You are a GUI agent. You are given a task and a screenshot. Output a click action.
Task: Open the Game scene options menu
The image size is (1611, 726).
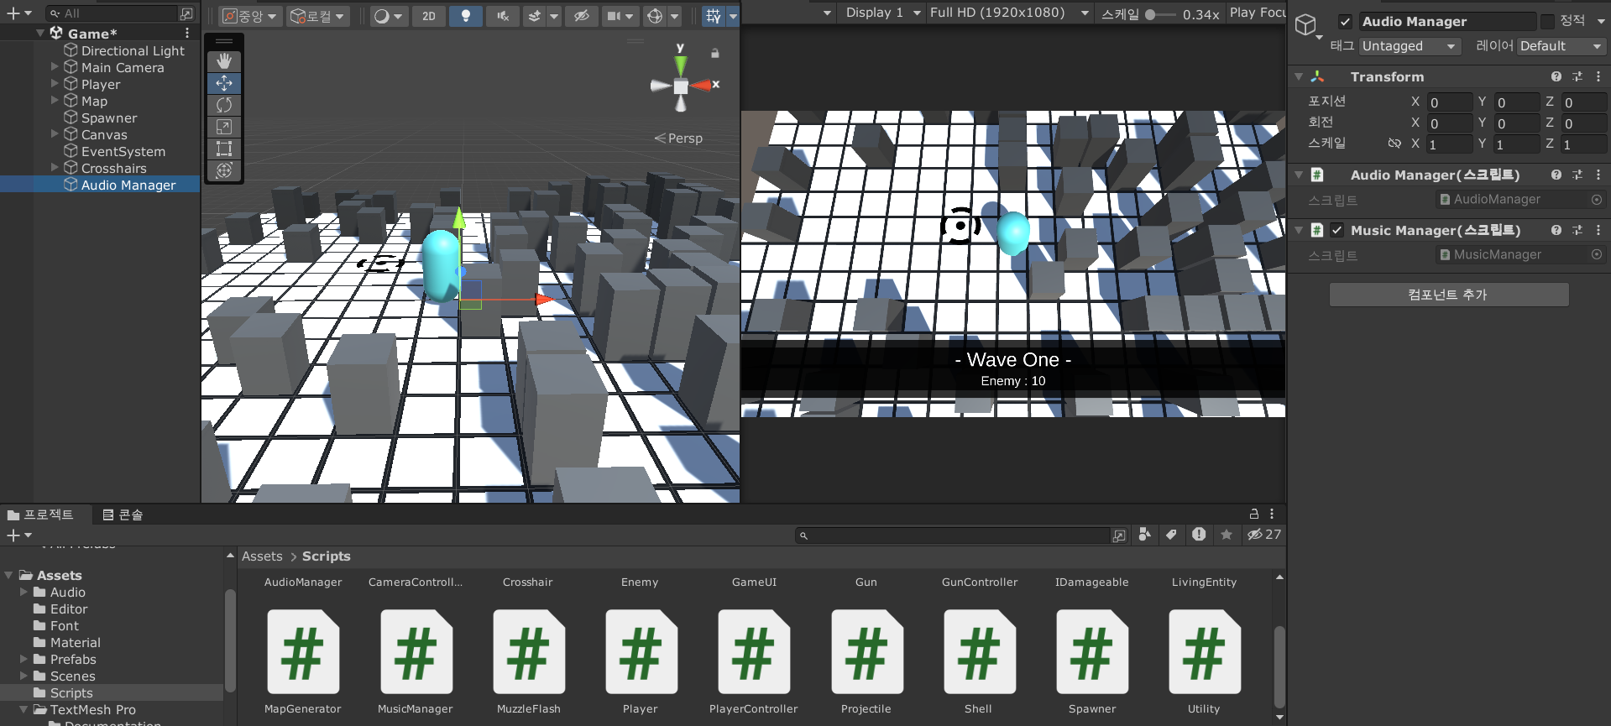click(x=187, y=33)
